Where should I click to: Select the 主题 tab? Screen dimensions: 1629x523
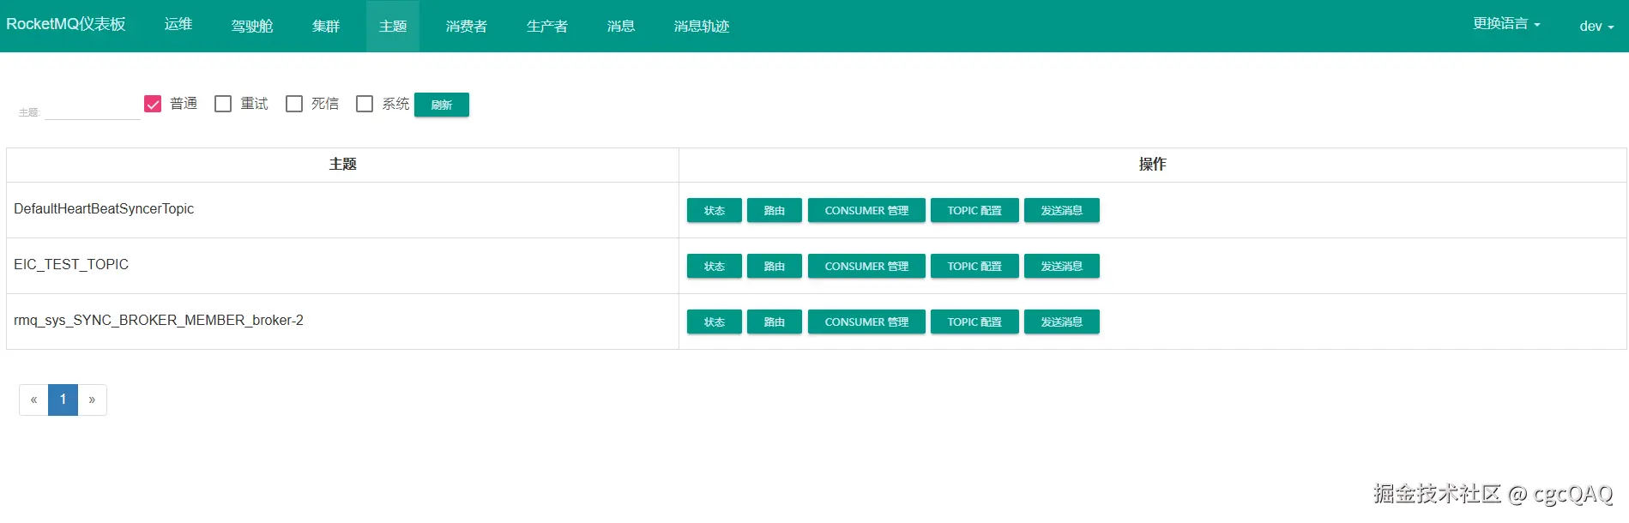(x=393, y=26)
